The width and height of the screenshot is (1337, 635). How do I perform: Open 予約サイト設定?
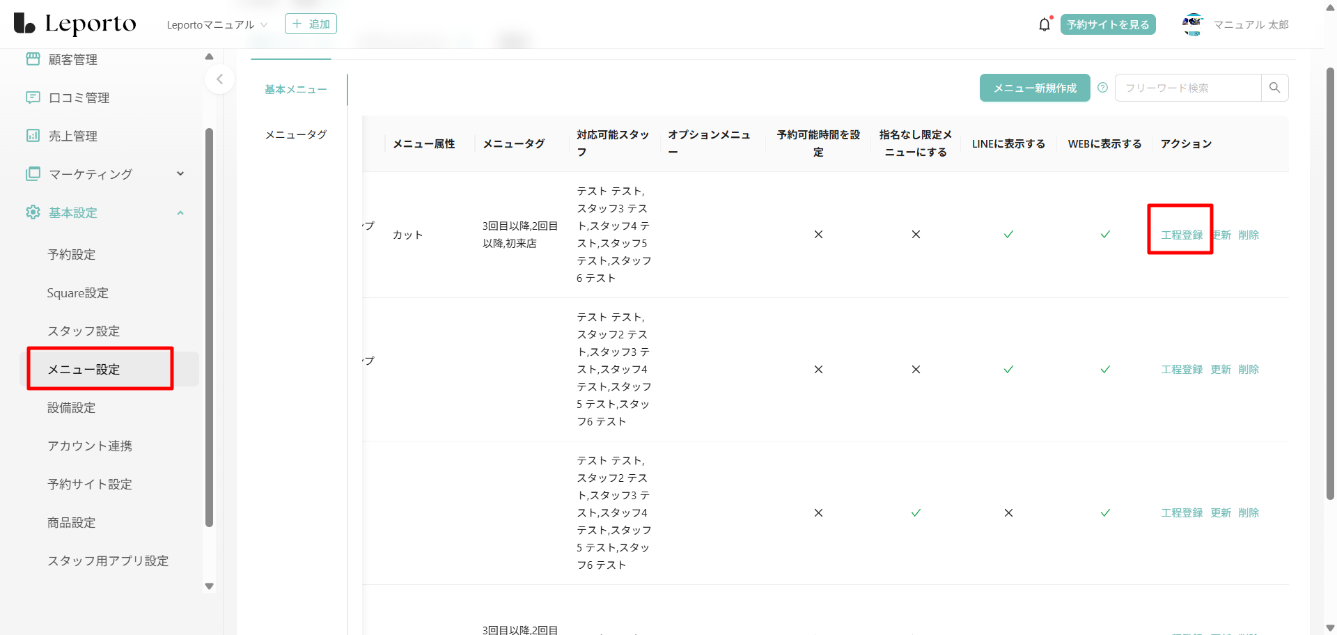coord(90,484)
